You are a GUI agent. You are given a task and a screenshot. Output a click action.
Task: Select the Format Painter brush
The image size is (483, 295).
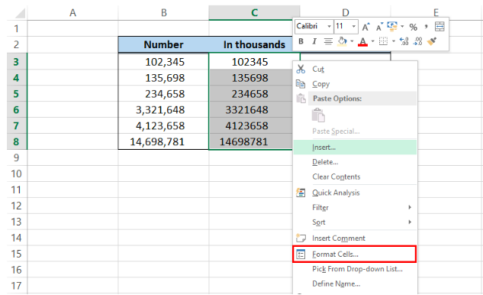(432, 41)
